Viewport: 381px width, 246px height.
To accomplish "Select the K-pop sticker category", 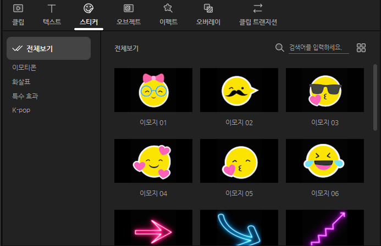I will click(x=21, y=110).
